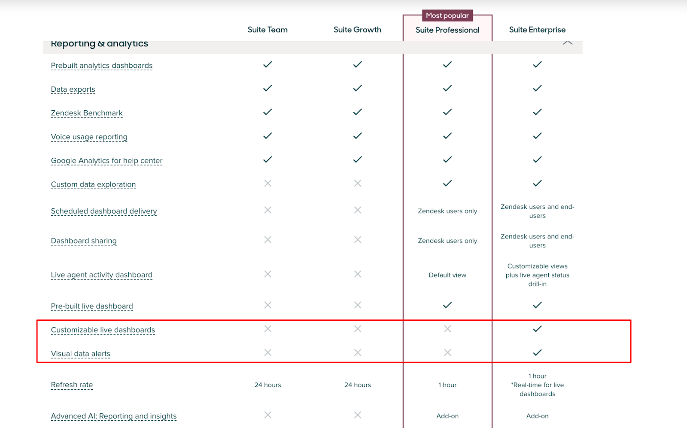The image size is (687, 431).
Task: Open Advanced AI: Reporting and insights link
Action: coord(113,416)
